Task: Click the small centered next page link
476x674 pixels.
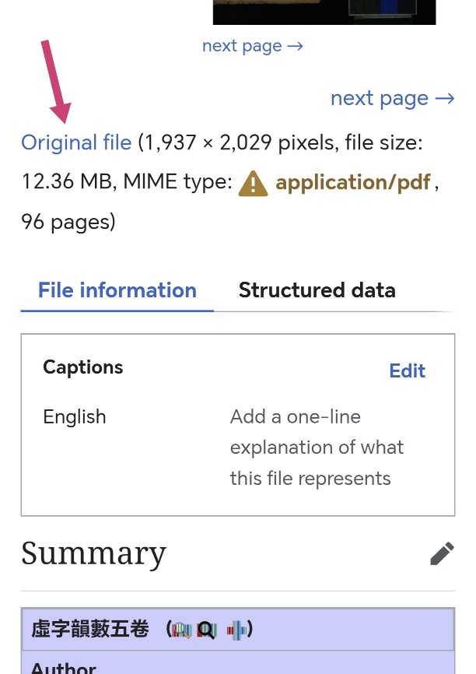Action: tap(252, 46)
